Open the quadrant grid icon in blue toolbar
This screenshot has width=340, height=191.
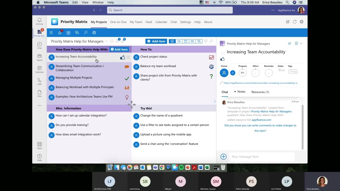(68, 33)
